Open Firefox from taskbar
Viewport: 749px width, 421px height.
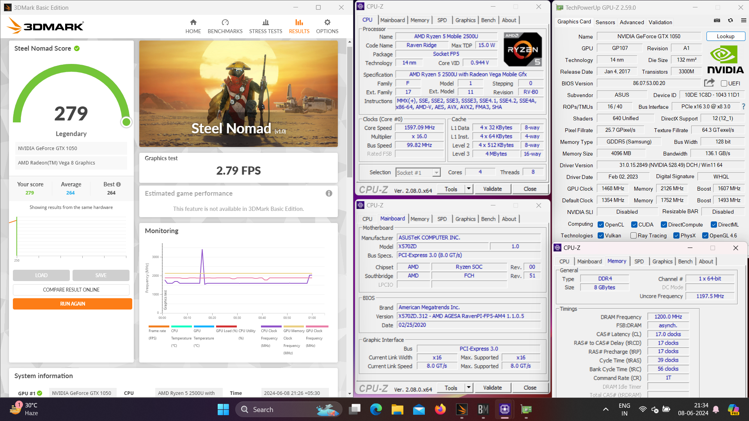[x=440, y=409]
